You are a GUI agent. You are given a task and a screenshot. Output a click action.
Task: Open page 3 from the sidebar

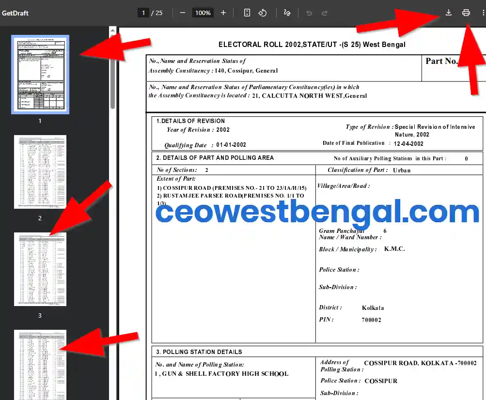click(40, 269)
